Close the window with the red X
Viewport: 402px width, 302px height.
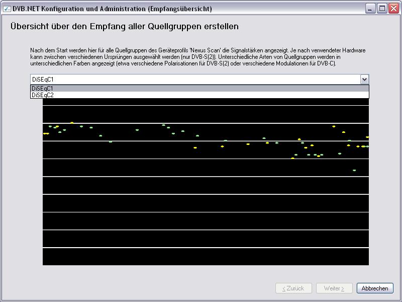[x=393, y=9]
